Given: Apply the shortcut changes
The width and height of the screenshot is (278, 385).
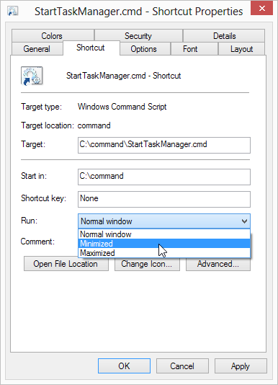Looking at the screenshot, I should pos(241,366).
